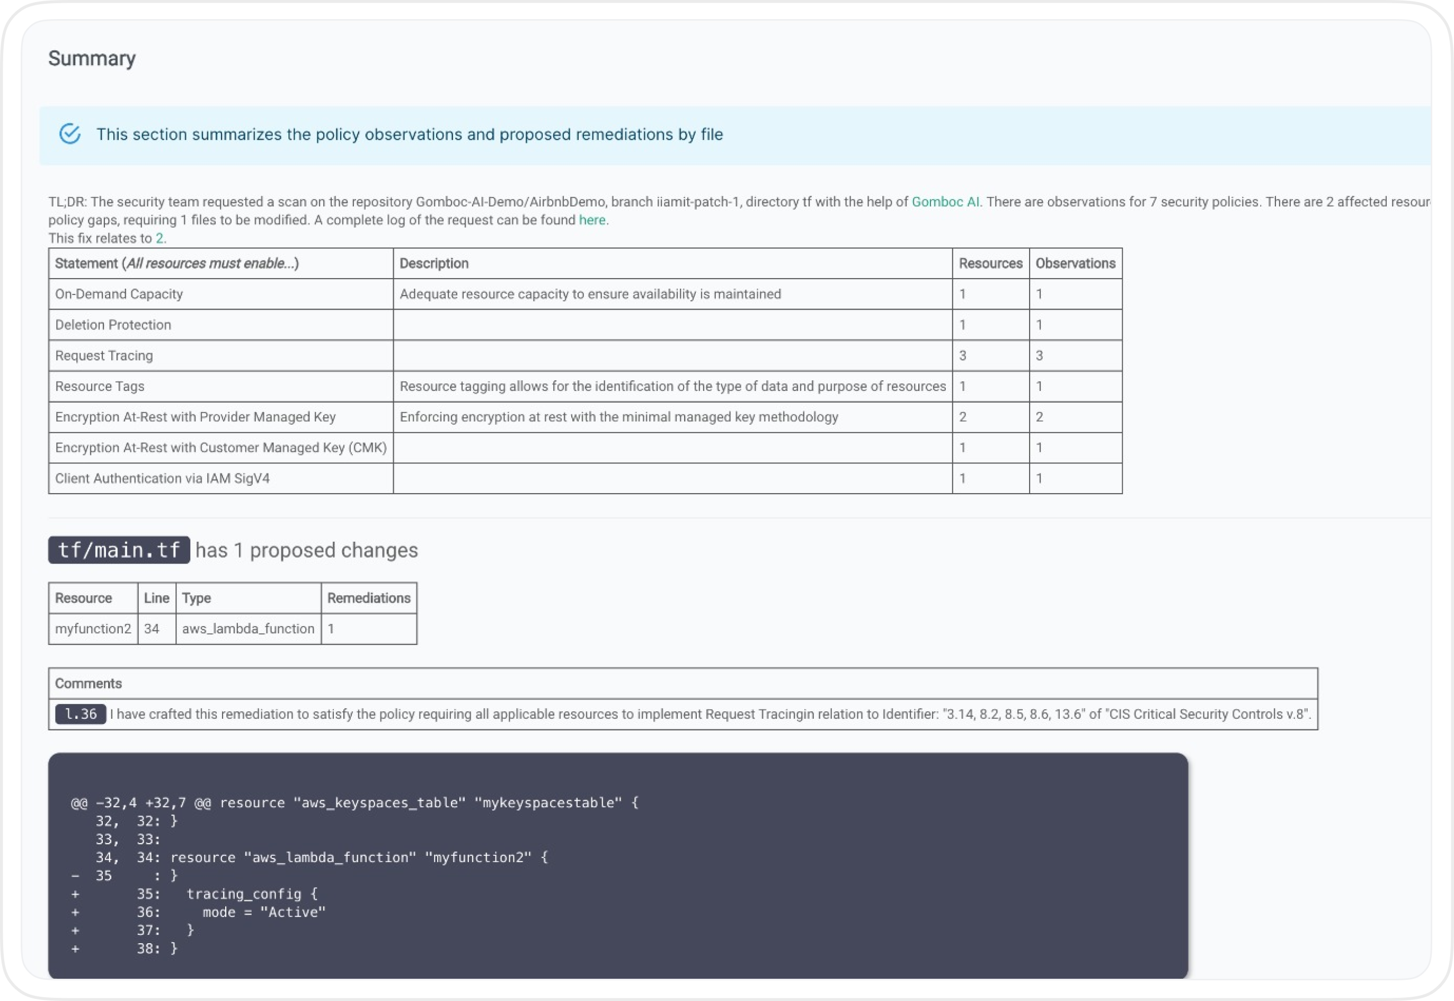Screen dimensions: 1454x1001
Task: Click the tf/main.tf filename badge
Action: pyautogui.click(x=119, y=550)
